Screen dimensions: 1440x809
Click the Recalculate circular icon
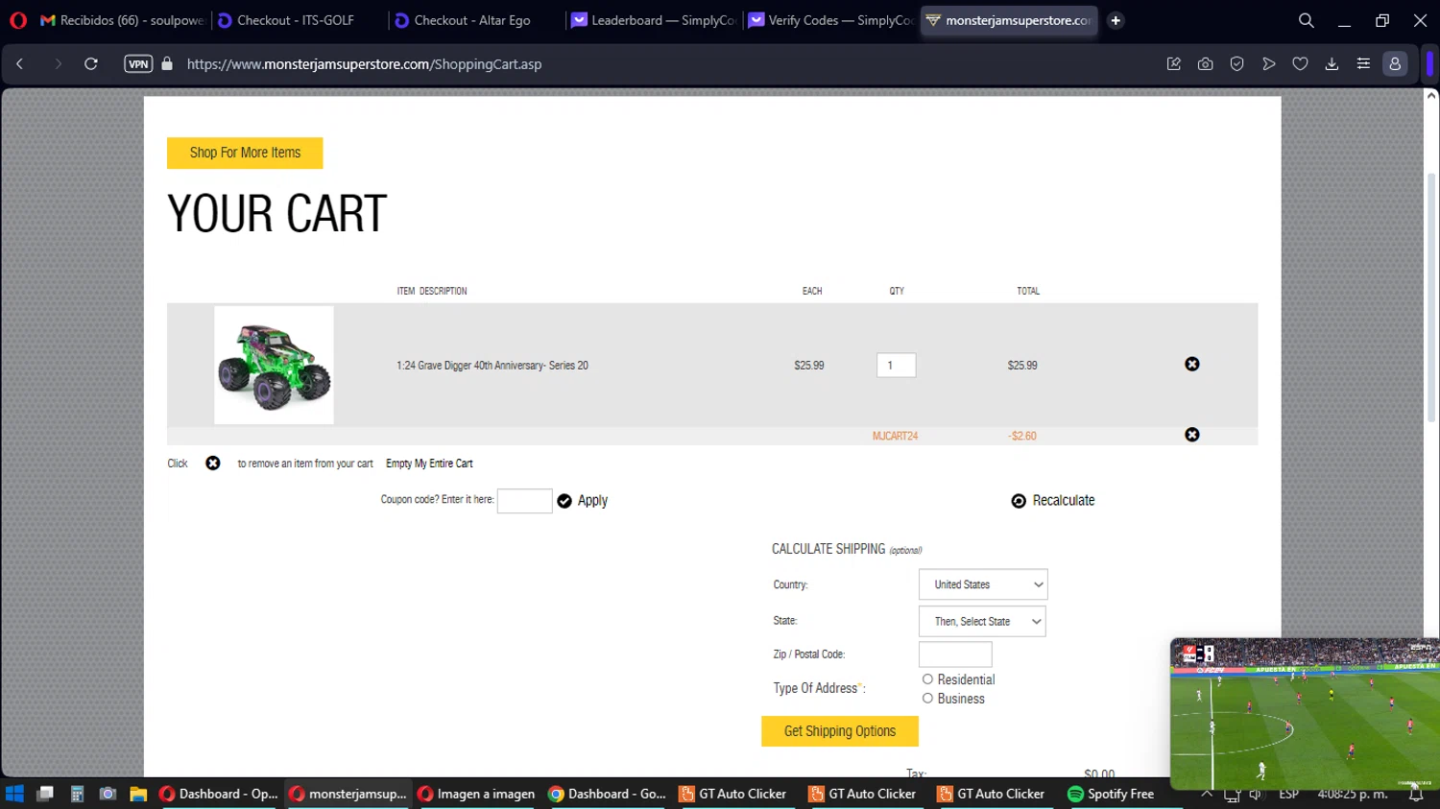1019,501
